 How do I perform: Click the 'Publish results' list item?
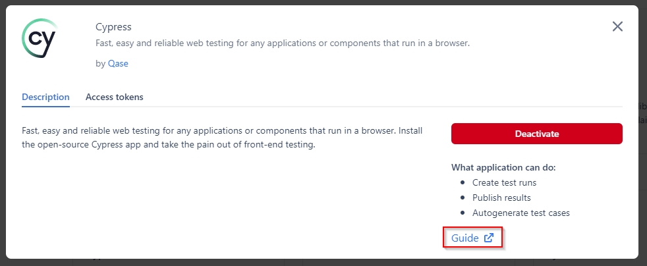coord(501,198)
